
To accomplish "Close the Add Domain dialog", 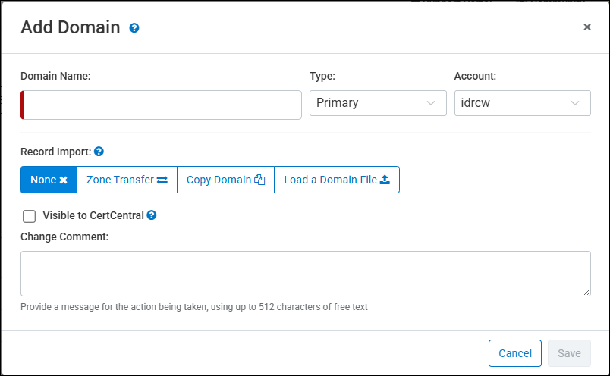I will click(x=586, y=27).
